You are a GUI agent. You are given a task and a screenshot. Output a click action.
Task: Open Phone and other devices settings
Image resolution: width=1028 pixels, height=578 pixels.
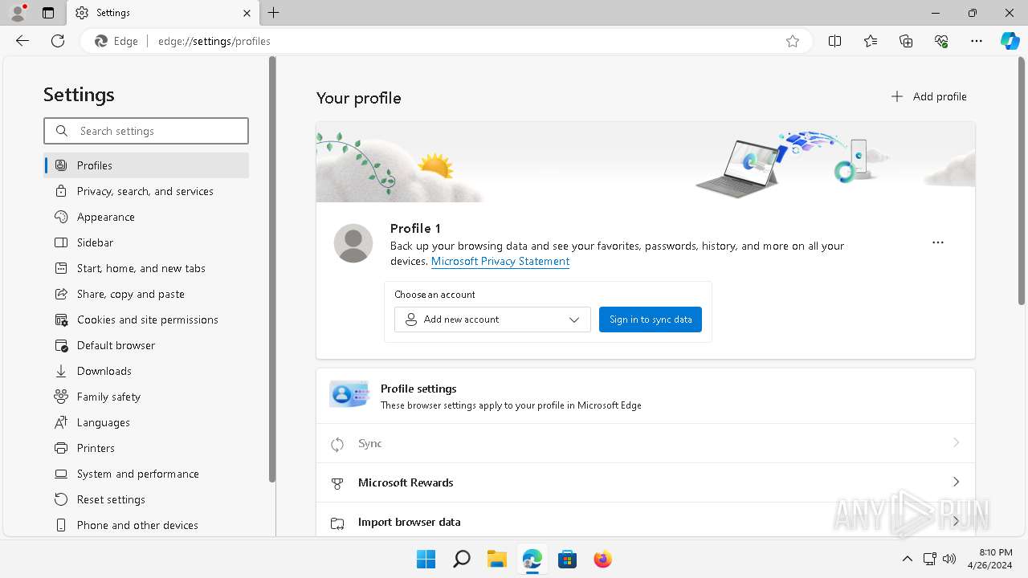point(146,525)
